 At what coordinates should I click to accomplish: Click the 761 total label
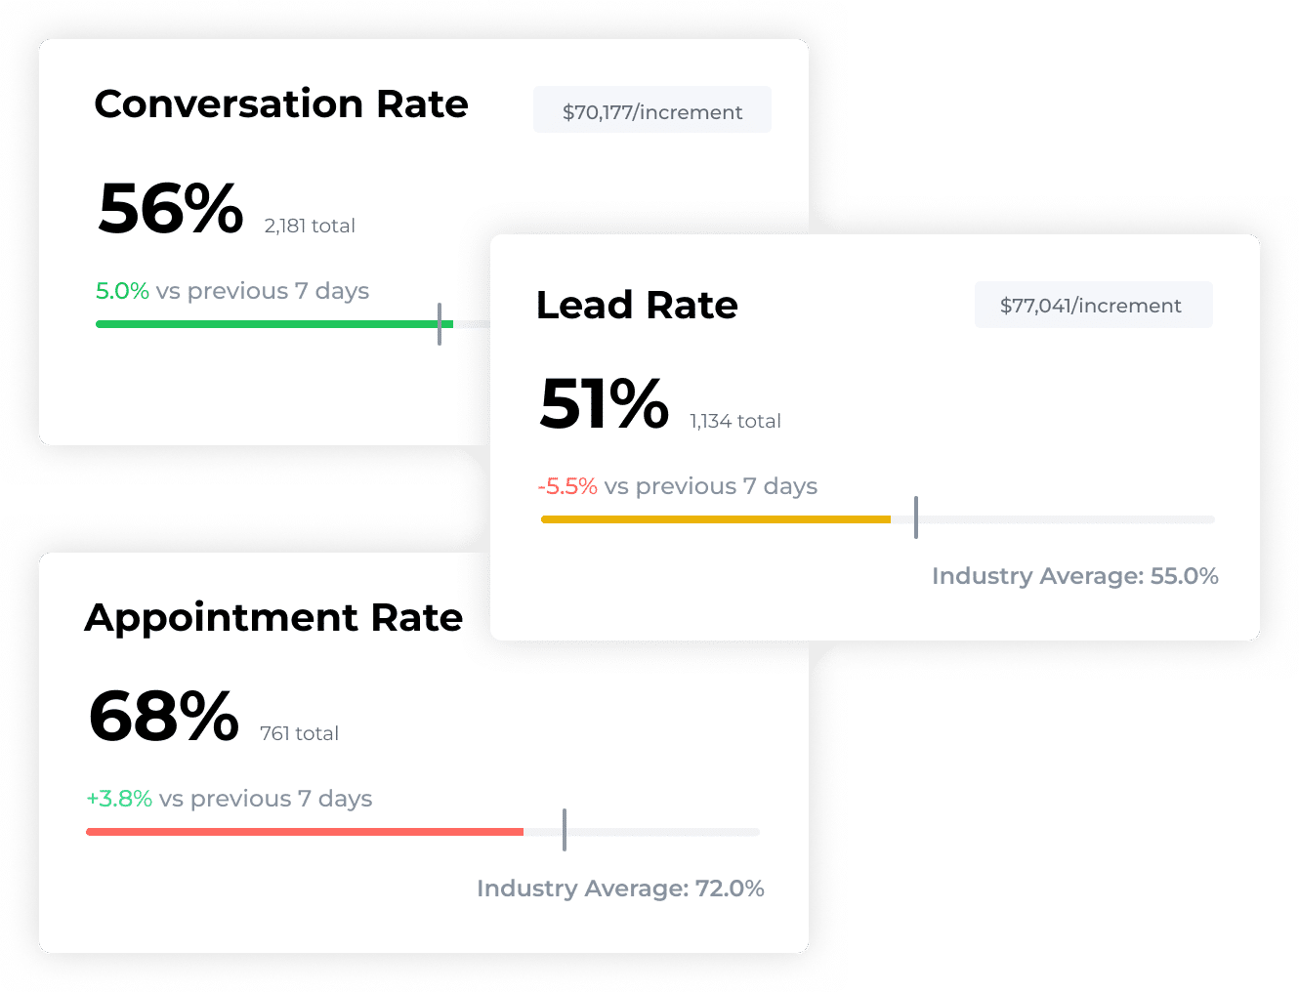click(299, 734)
